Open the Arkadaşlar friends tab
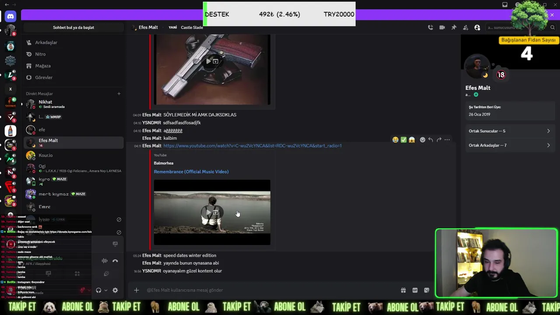560x315 pixels. tap(73, 42)
